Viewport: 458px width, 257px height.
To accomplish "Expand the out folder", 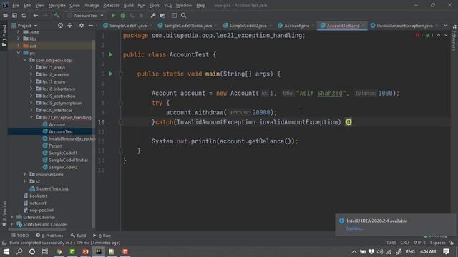I will tap(19, 46).
